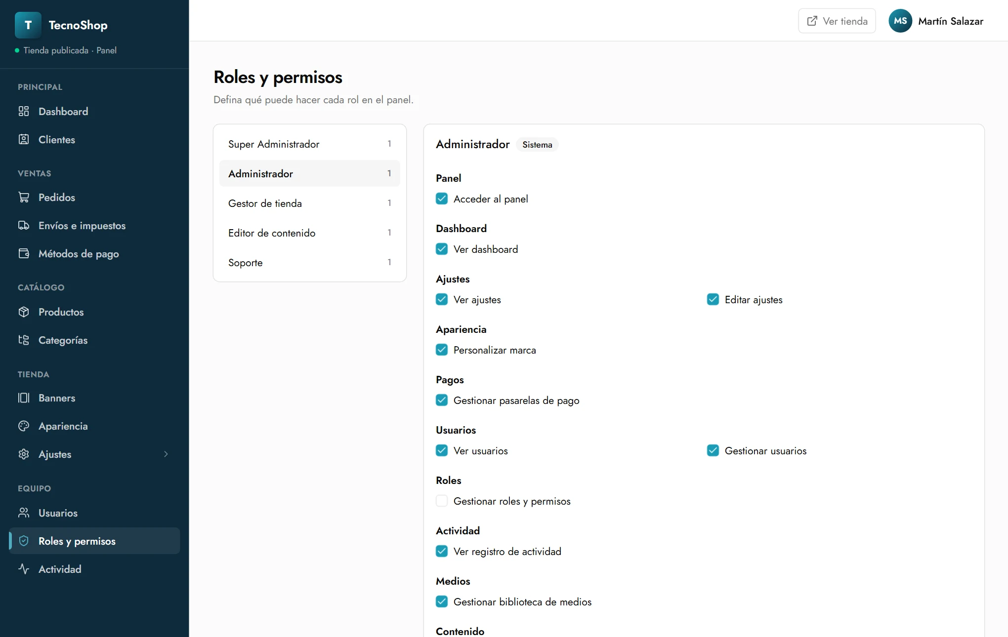Click the Envíos e impuestos truck icon
1008x637 pixels.
[24, 225]
